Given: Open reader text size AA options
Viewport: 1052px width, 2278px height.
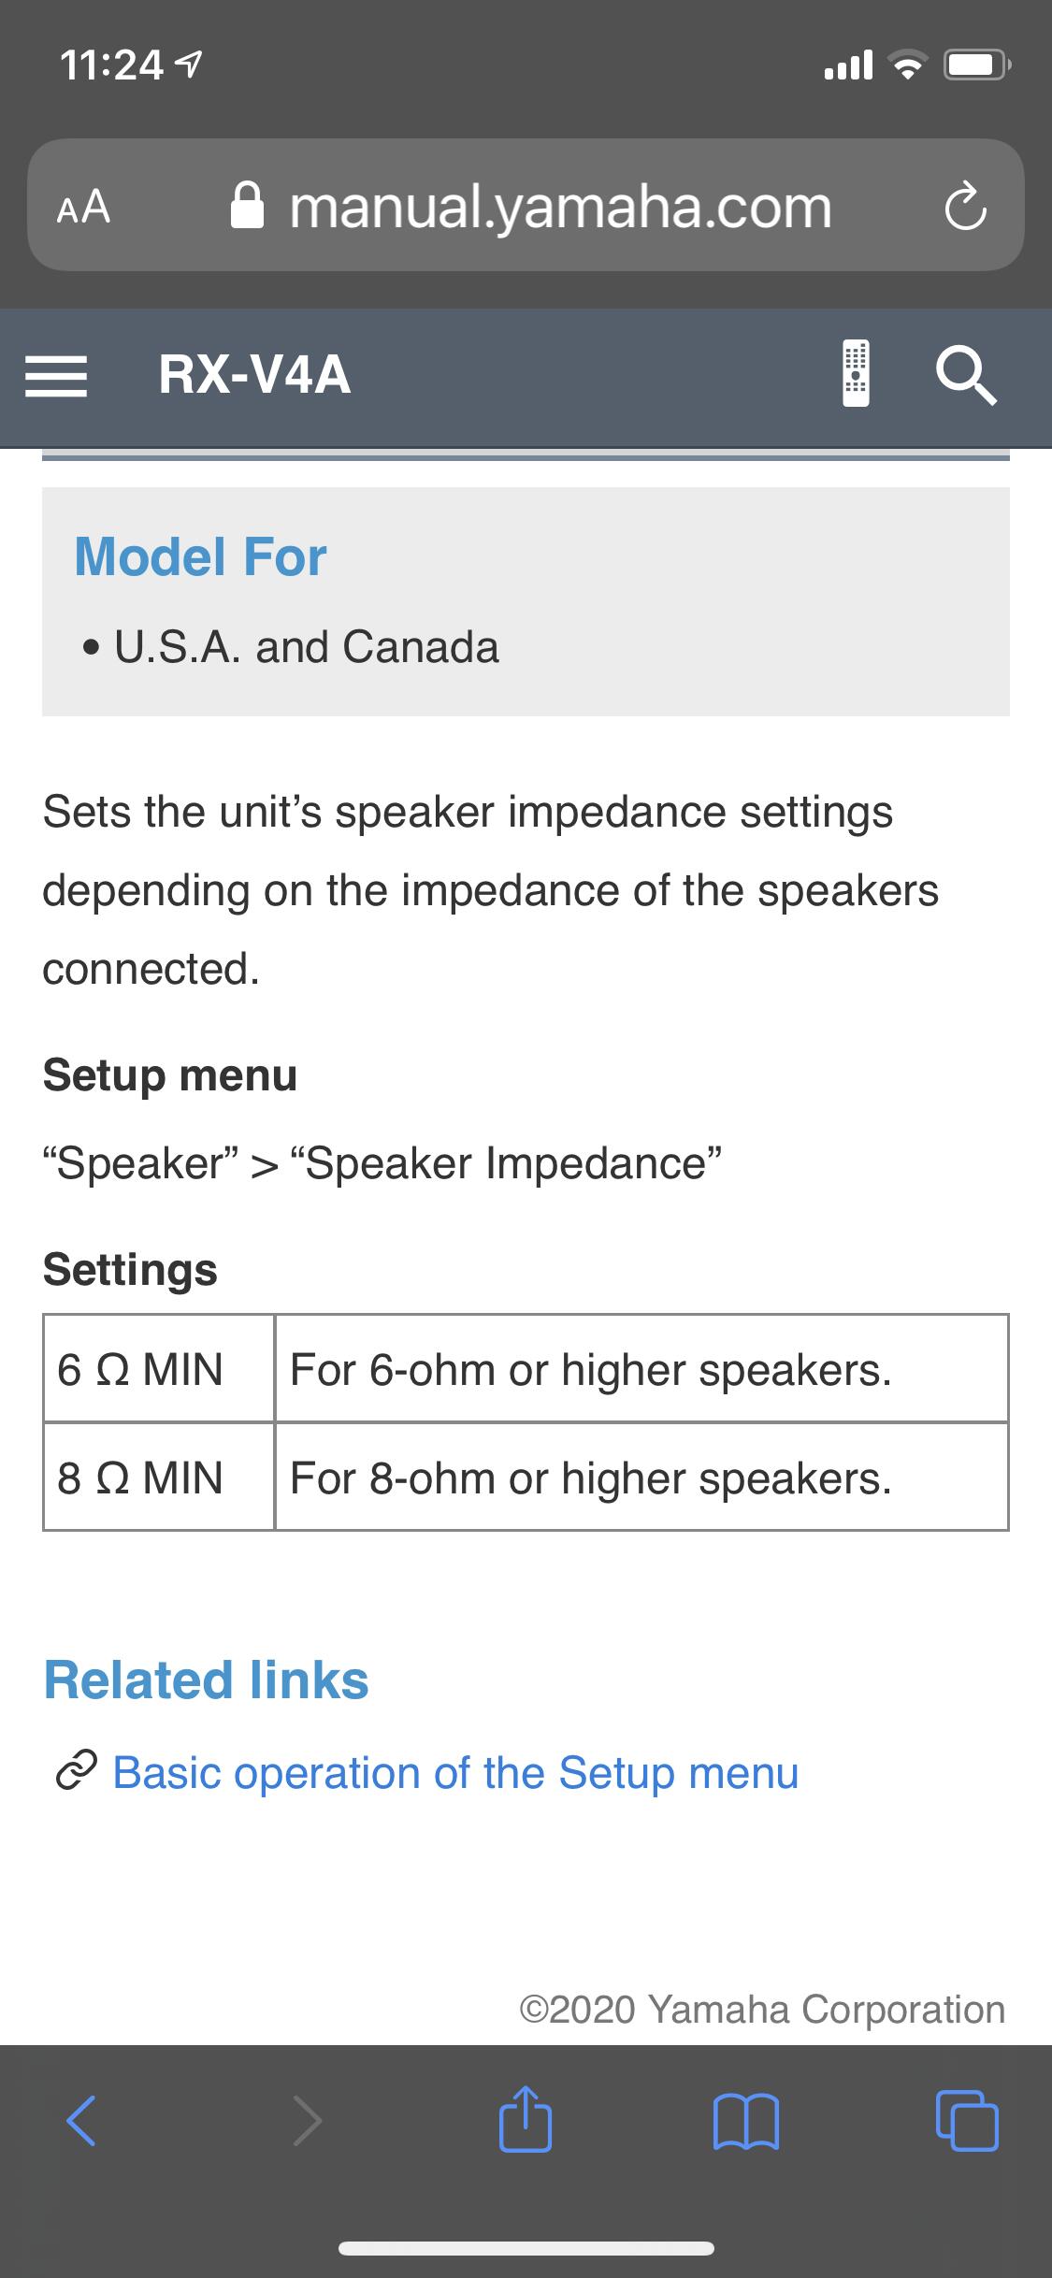Looking at the screenshot, I should pyautogui.click(x=83, y=208).
